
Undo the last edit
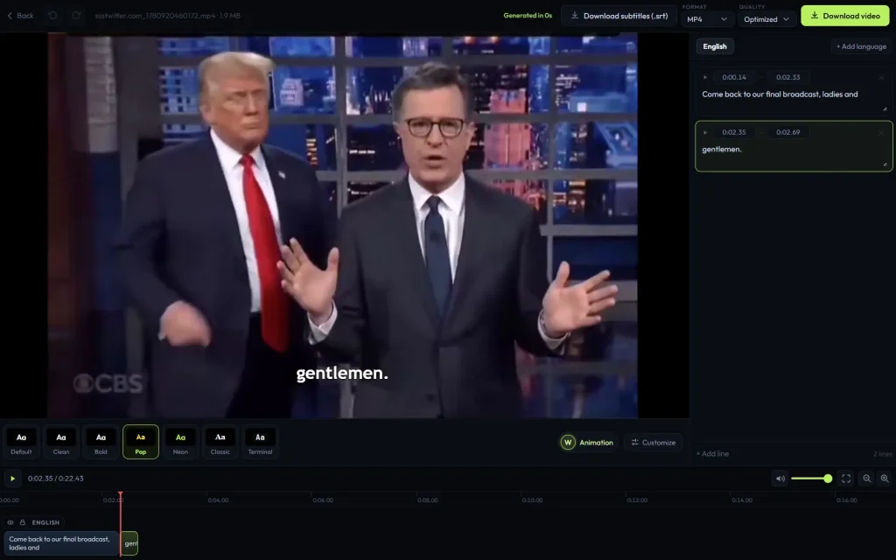pyautogui.click(x=52, y=16)
